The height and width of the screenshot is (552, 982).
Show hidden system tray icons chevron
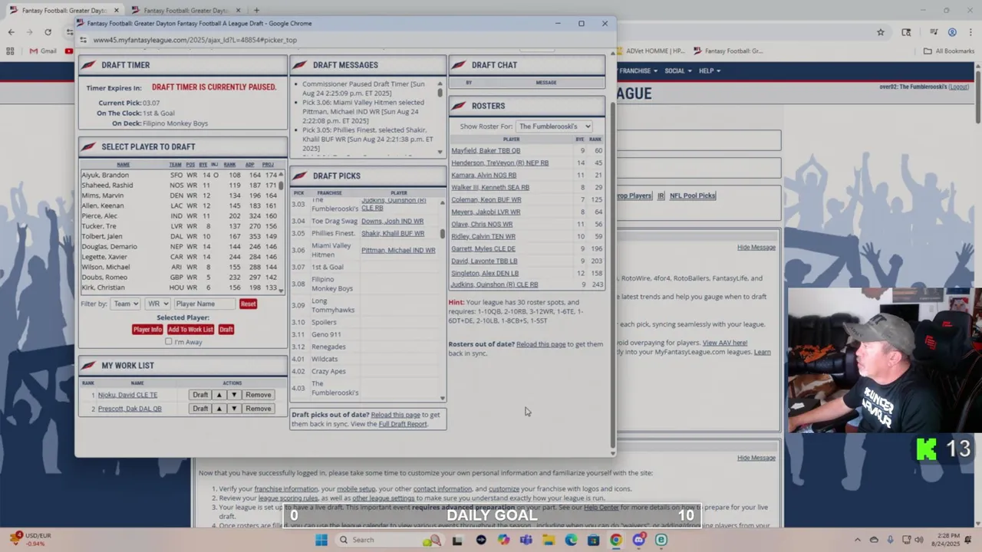858,540
